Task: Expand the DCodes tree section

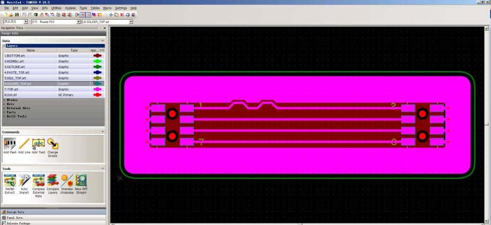Action: coord(4,99)
